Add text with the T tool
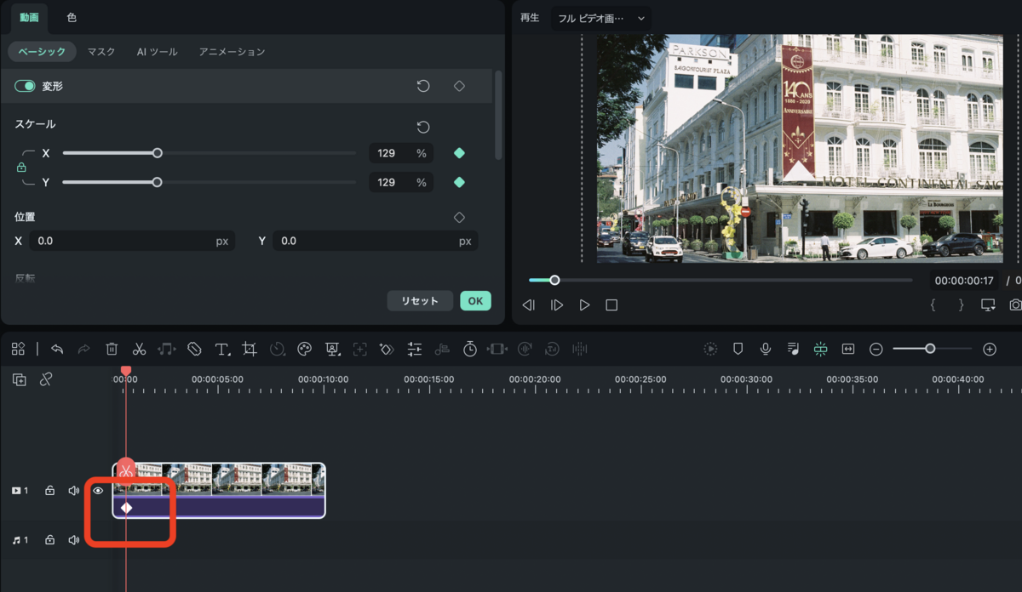Viewport: 1022px width, 592px height. pyautogui.click(x=222, y=349)
